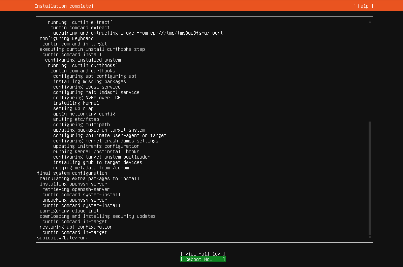Screen dimensions: 403x267
Task: Click the 'subiquity/Late/run:' log line
Action: tap(62, 238)
